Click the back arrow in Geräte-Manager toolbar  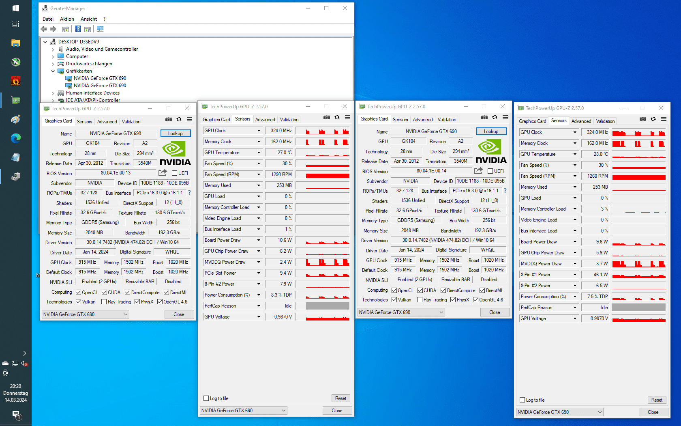pyautogui.click(x=44, y=29)
